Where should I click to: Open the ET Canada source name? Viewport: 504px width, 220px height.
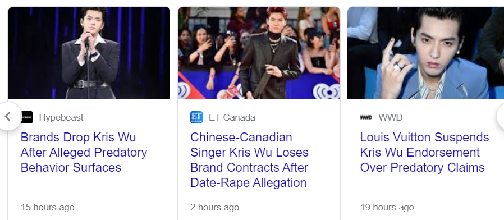coord(232,117)
